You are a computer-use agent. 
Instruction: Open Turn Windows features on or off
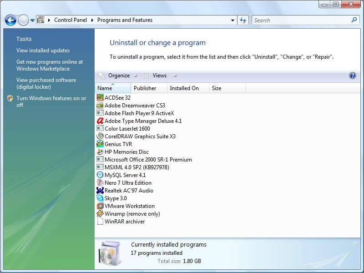51,101
